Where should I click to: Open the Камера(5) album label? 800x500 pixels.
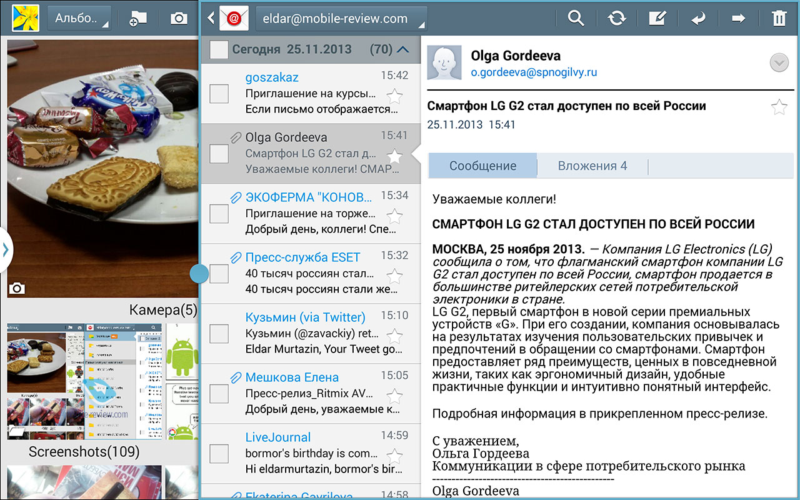[x=163, y=310]
